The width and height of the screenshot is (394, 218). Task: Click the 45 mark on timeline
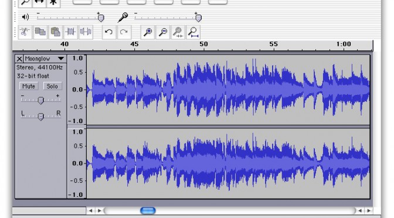pos(134,44)
